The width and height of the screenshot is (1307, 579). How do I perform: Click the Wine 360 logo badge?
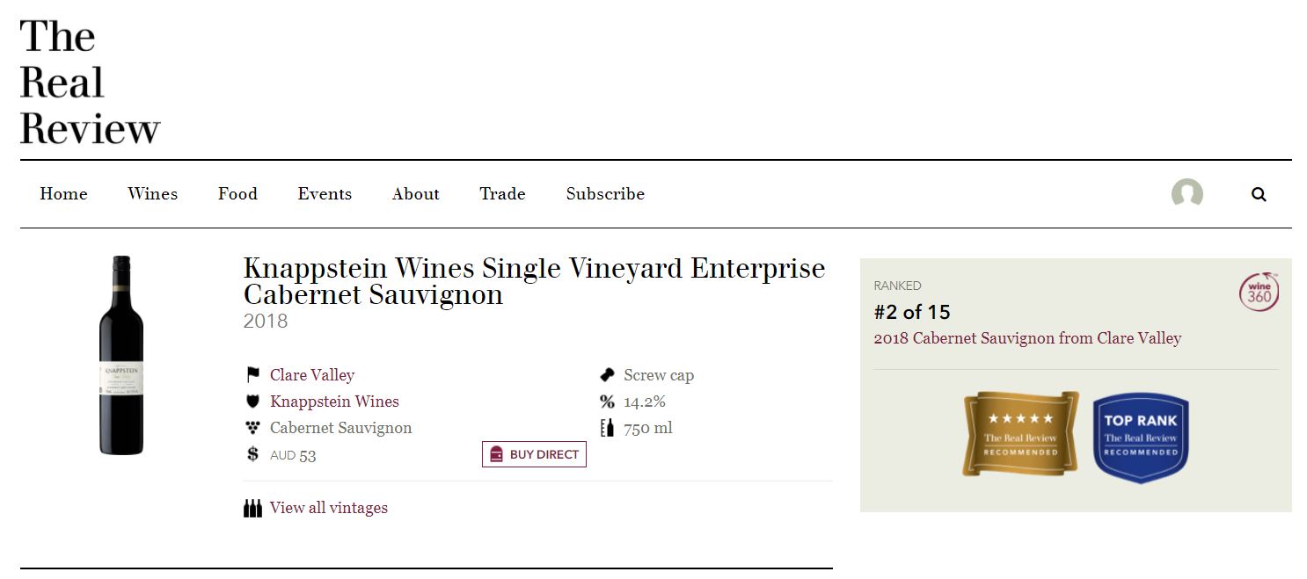(x=1259, y=293)
